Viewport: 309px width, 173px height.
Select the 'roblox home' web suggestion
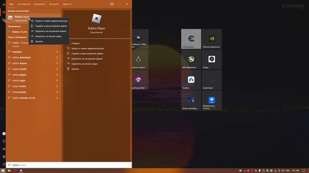tap(19, 86)
